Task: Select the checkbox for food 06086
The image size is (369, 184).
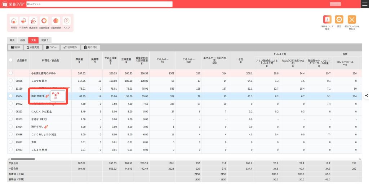Action: [x=11, y=81]
